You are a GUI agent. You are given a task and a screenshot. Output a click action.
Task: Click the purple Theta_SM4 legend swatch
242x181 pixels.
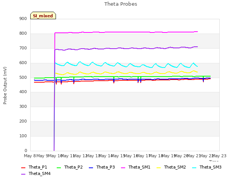(x=23, y=174)
